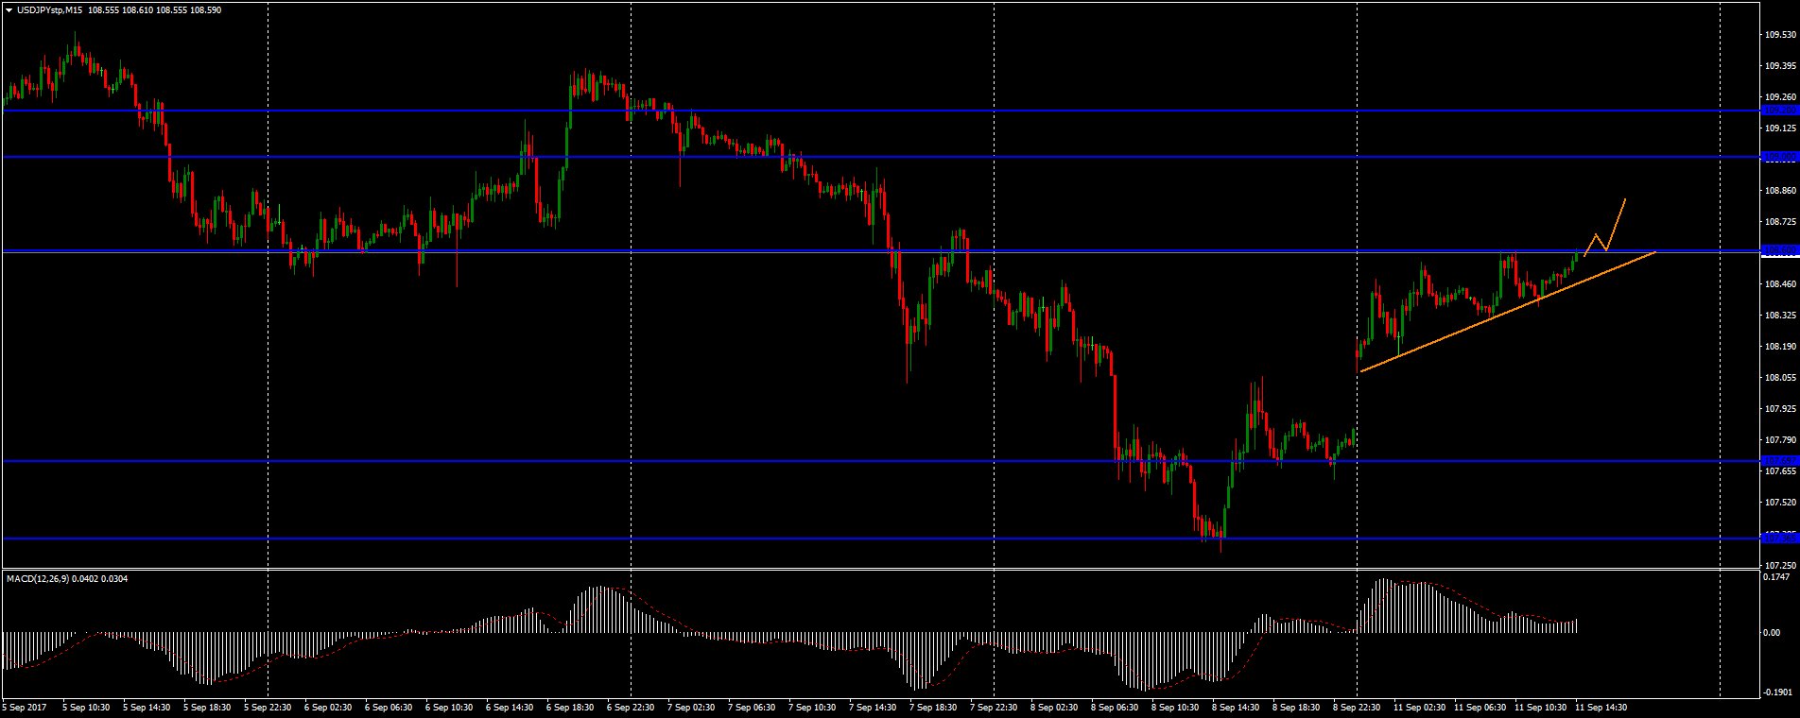Screen dimensions: 1800x718
Task: Click the 5 Sep 10:30 time label
Action: (x=86, y=707)
